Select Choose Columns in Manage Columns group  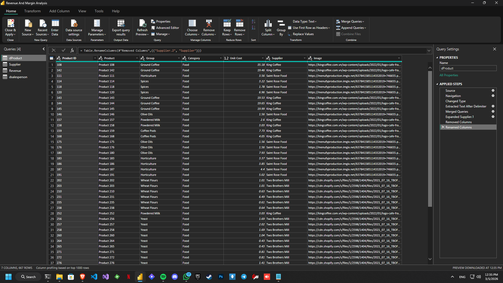point(192,28)
